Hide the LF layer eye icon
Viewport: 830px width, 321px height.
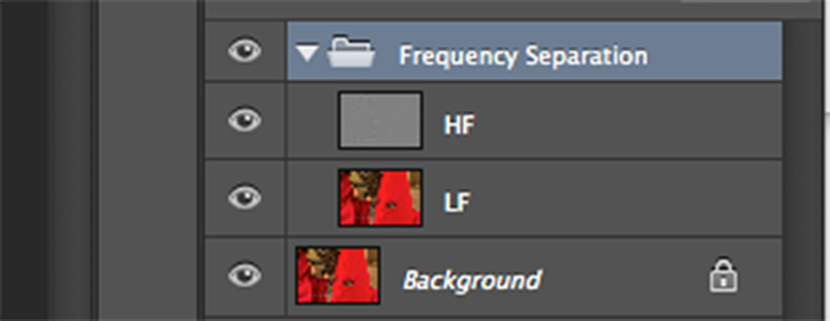[245, 197]
